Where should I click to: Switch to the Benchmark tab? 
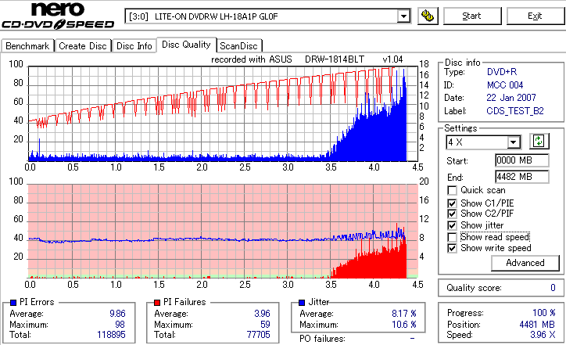27,46
